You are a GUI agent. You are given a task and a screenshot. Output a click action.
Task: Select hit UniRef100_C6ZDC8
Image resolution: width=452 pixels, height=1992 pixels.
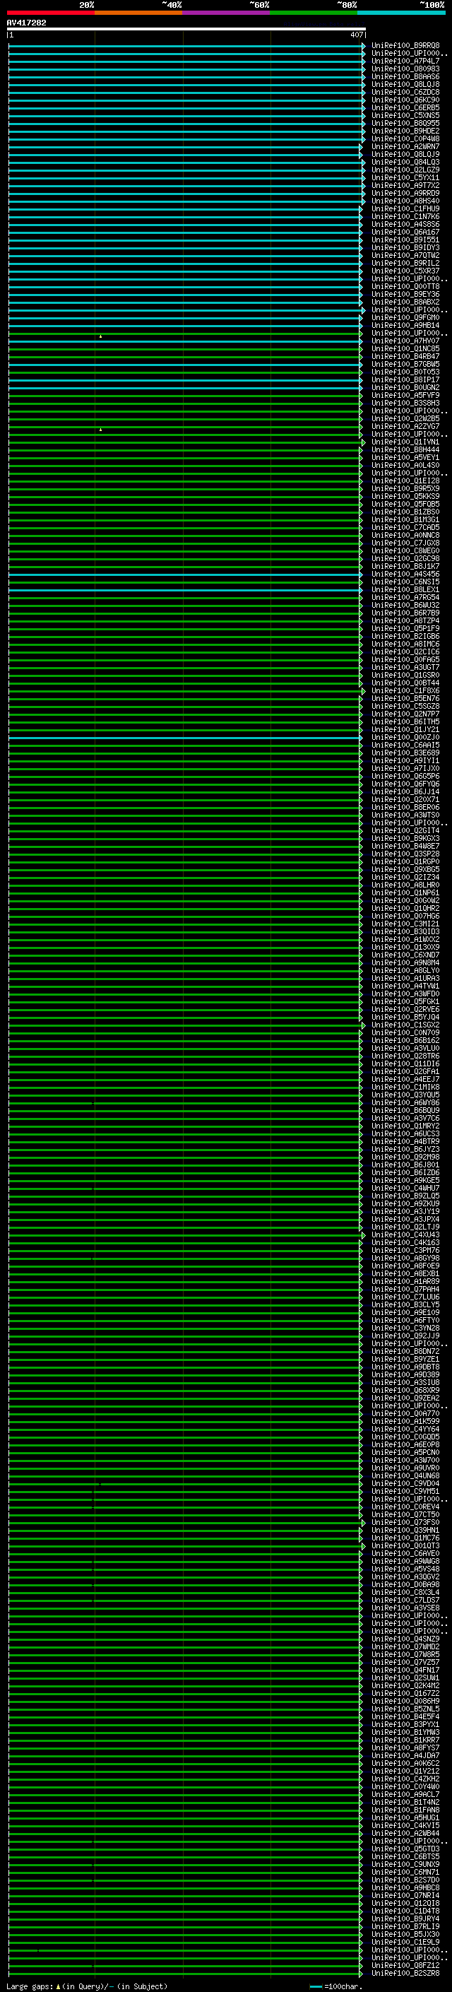(x=405, y=92)
